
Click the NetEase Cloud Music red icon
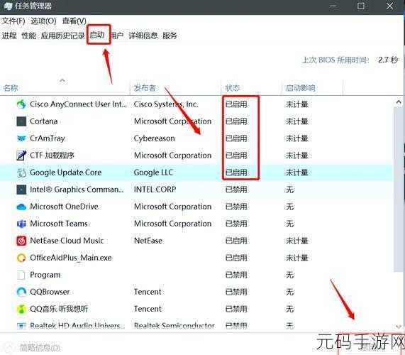[21, 241]
